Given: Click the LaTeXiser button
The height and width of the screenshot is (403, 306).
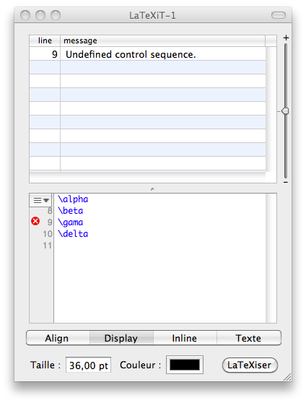Looking at the screenshot, I should click(x=250, y=365).
